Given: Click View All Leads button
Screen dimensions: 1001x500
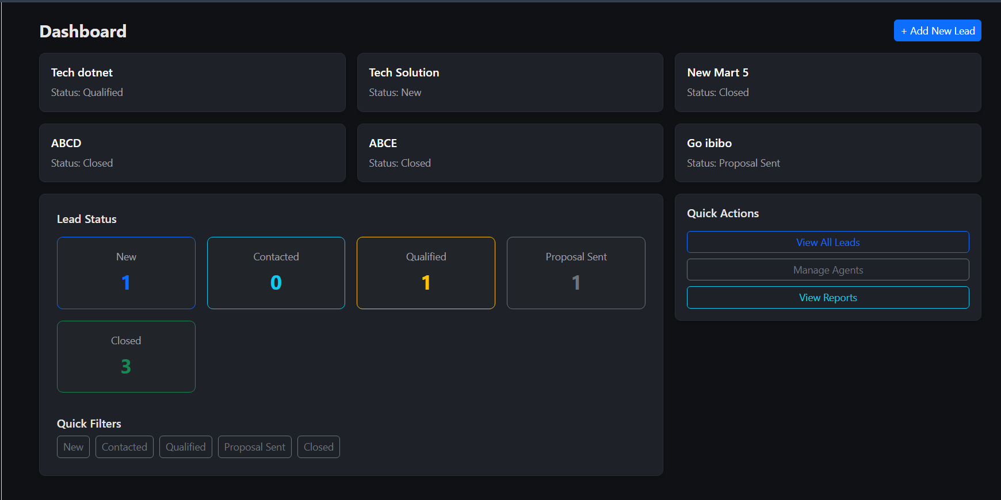Looking at the screenshot, I should click(x=827, y=242).
